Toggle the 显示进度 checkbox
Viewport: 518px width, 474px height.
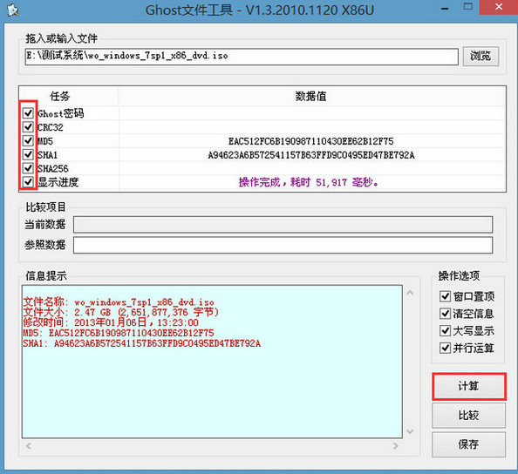(28, 182)
